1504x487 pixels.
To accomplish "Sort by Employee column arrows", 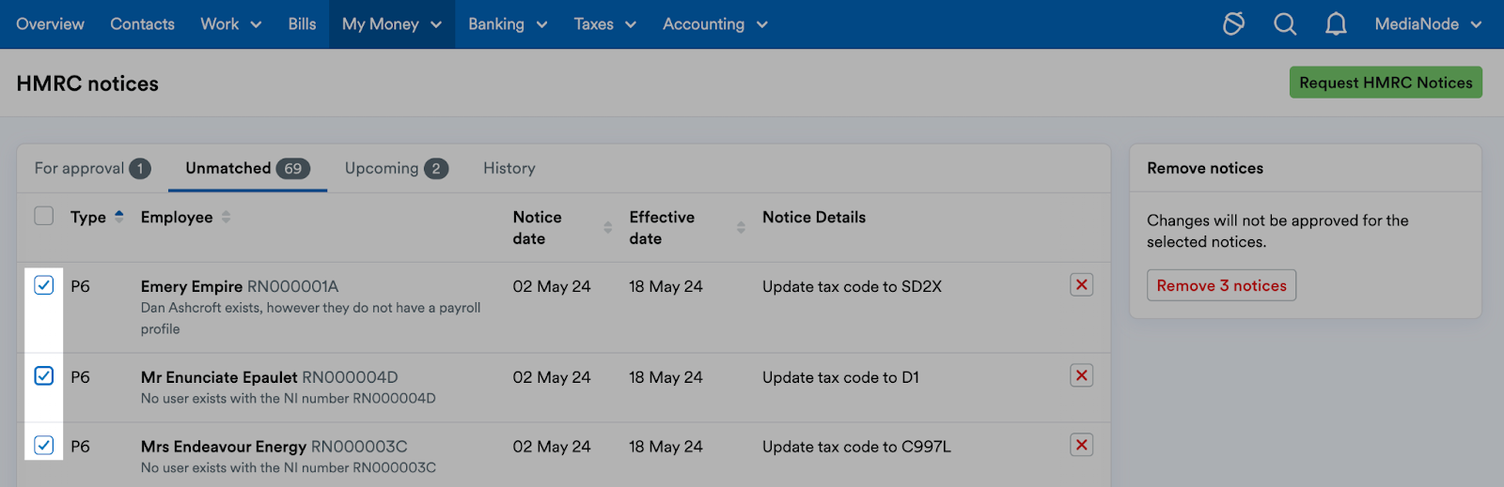I will pyautogui.click(x=226, y=217).
